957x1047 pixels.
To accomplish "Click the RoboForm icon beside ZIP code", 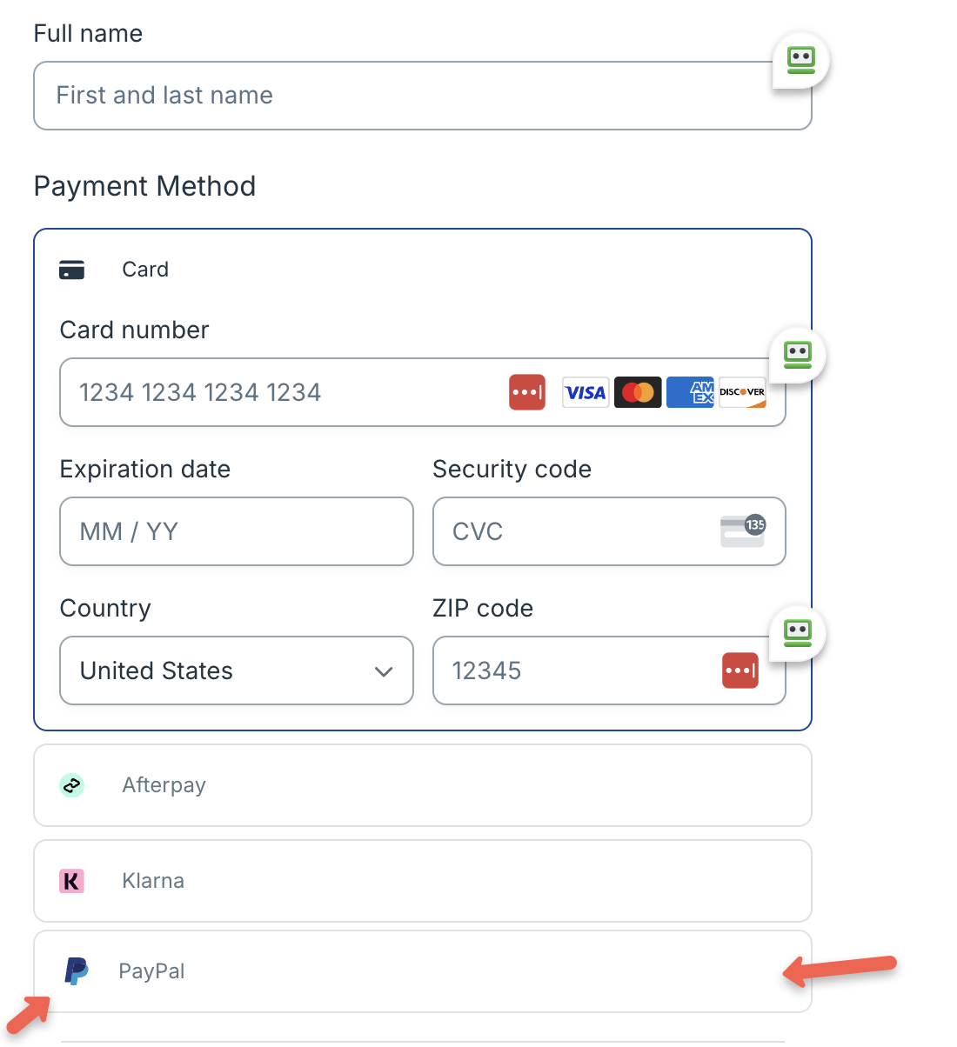I will click(x=798, y=632).
